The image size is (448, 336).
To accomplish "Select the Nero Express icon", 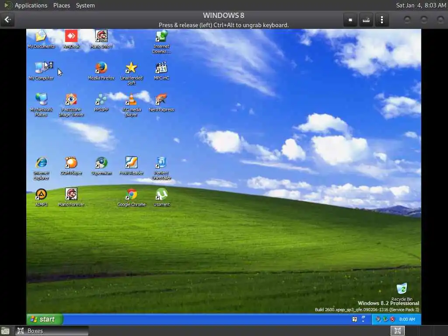I will (x=161, y=102).
